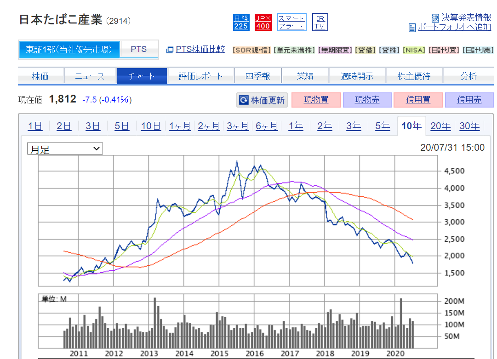Select the 5日 chart period
The image size is (497, 359).
(122, 126)
